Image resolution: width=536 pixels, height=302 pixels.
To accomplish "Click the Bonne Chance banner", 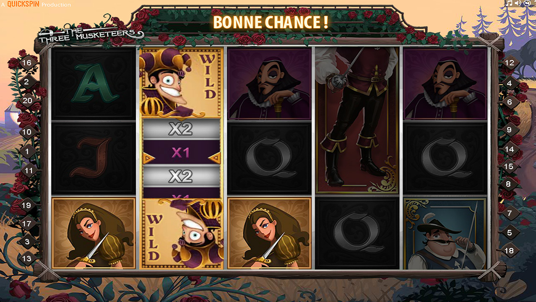I will (270, 22).
